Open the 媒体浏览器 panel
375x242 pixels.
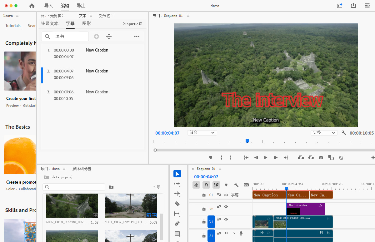coord(82,169)
